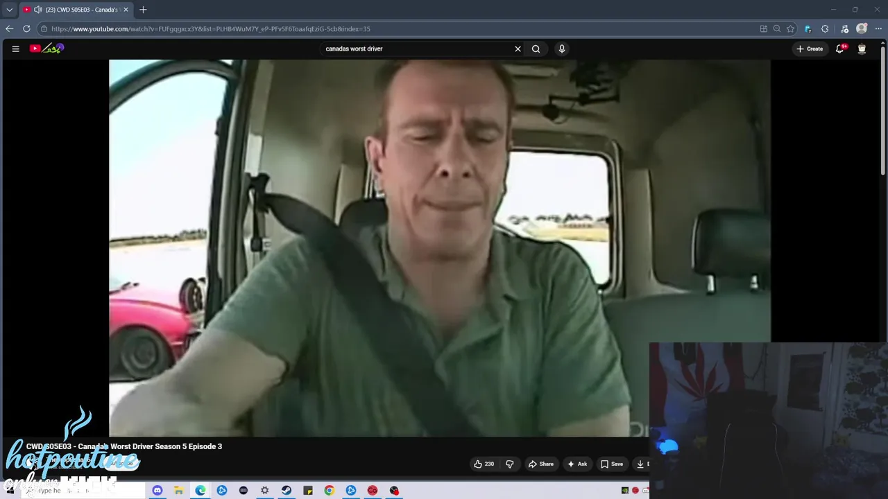Switch to the CWD S05E03 browser tab
The image size is (888, 499).
click(75, 10)
